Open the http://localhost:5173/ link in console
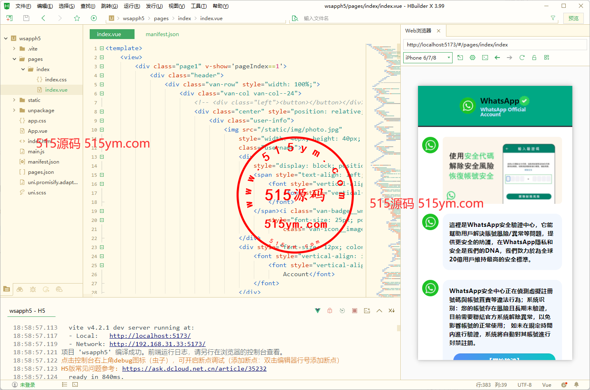 click(150, 336)
